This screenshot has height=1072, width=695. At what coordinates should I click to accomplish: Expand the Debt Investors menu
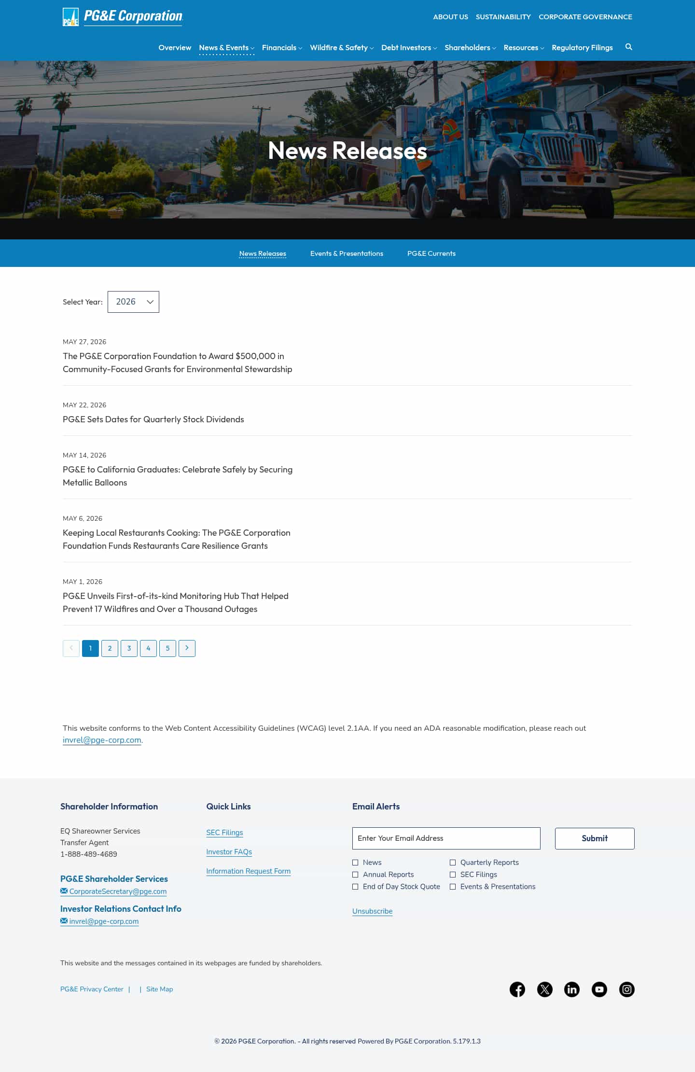point(409,48)
